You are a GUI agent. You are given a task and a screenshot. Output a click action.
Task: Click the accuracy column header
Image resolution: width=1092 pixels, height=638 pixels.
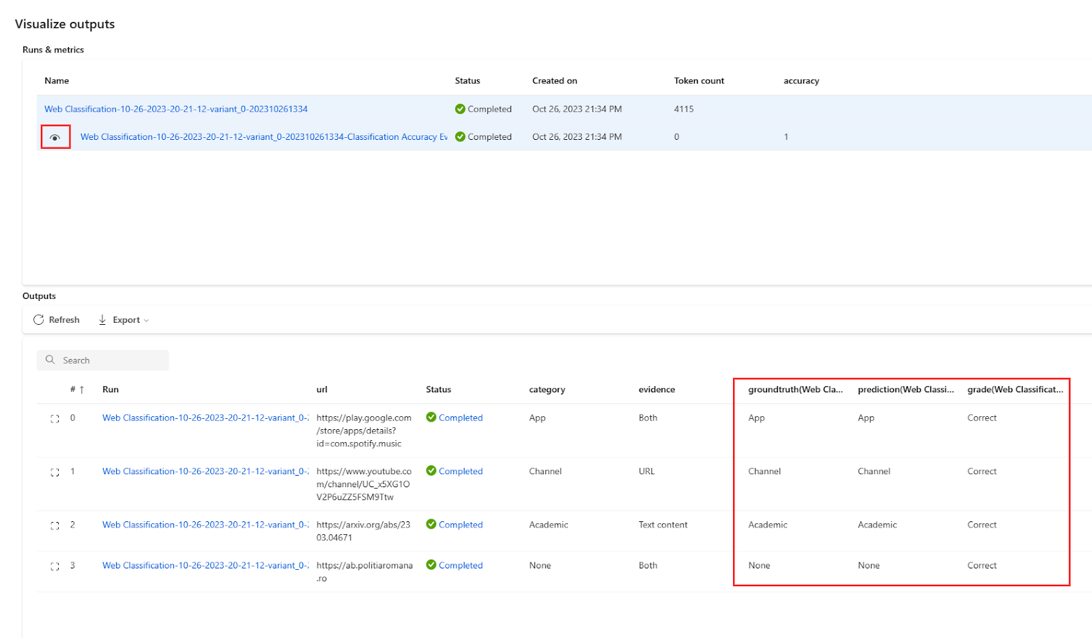click(x=801, y=81)
